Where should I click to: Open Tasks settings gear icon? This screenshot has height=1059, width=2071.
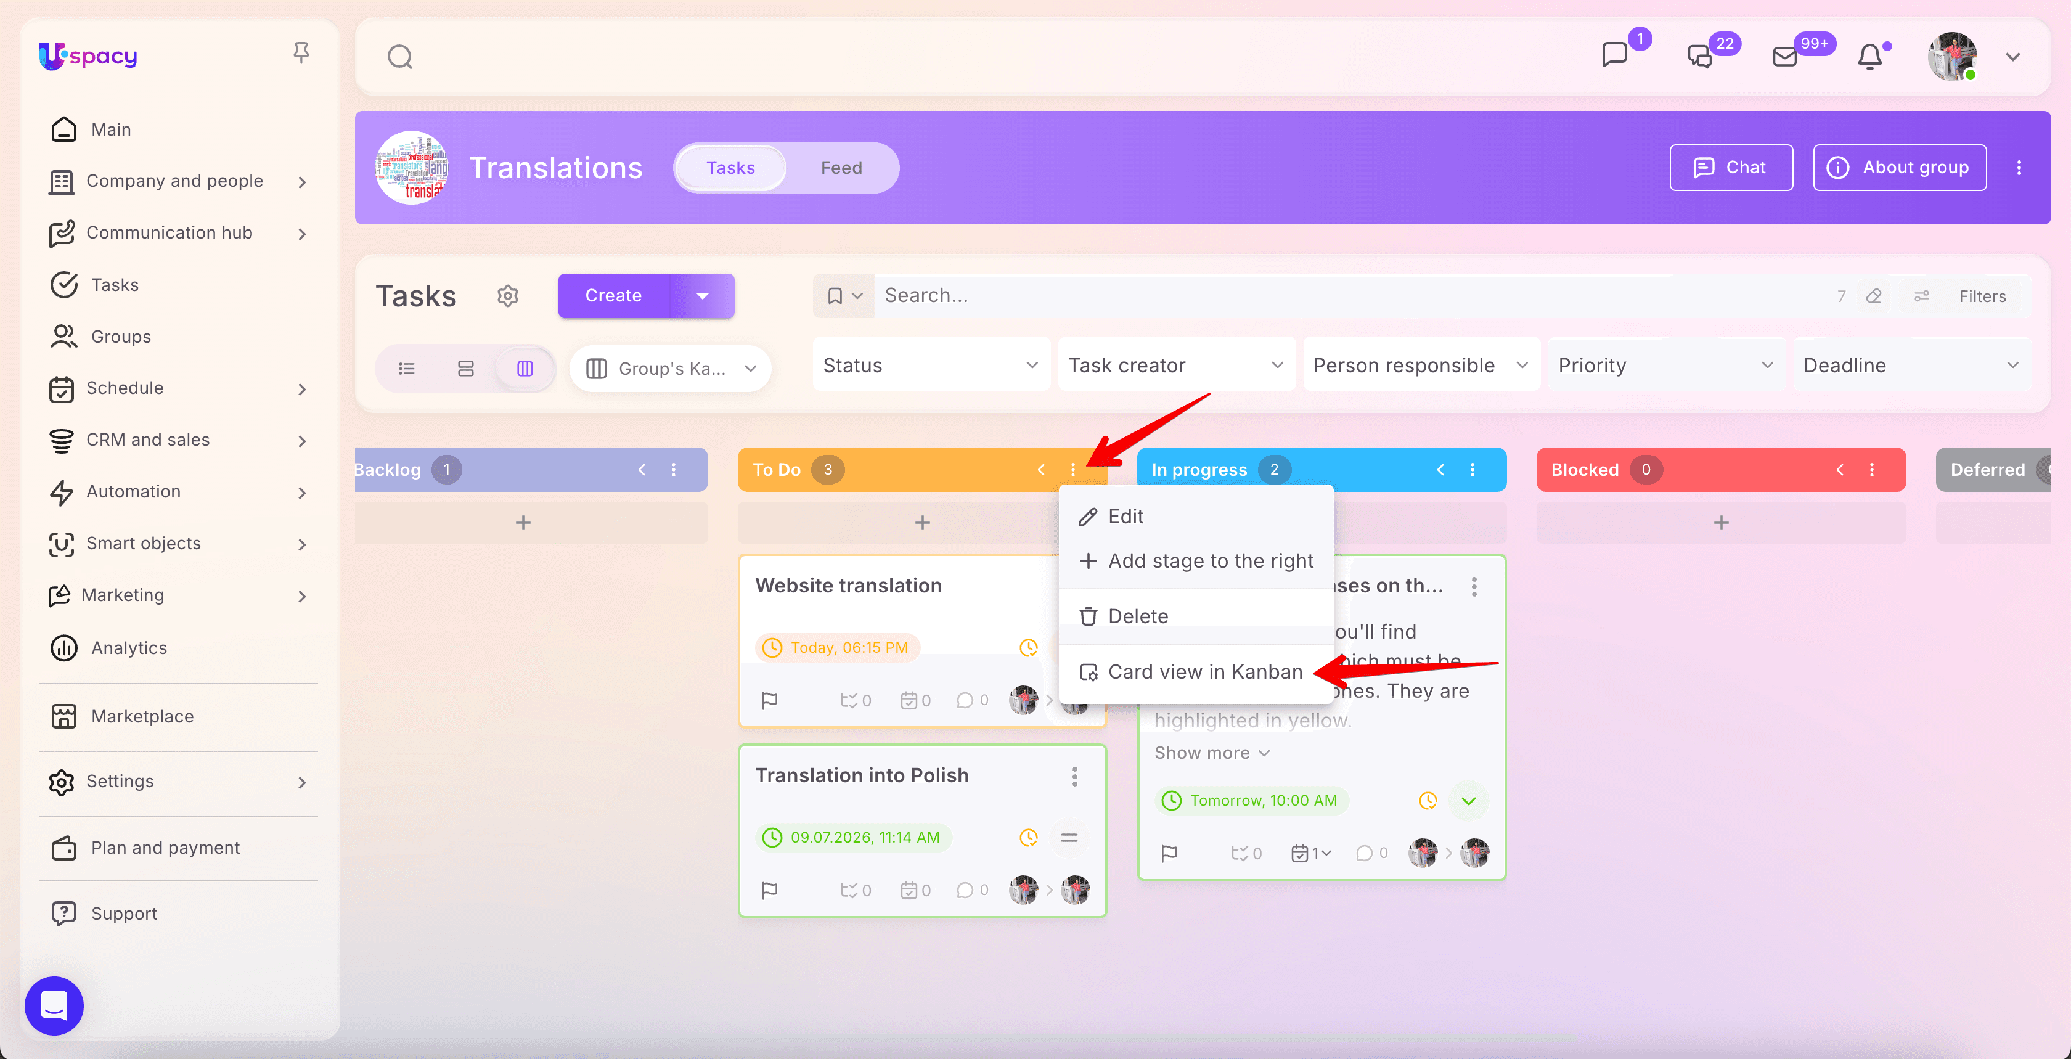coord(507,296)
